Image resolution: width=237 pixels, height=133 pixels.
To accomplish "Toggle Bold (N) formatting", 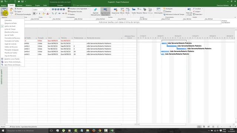I will click(x=34, y=14).
